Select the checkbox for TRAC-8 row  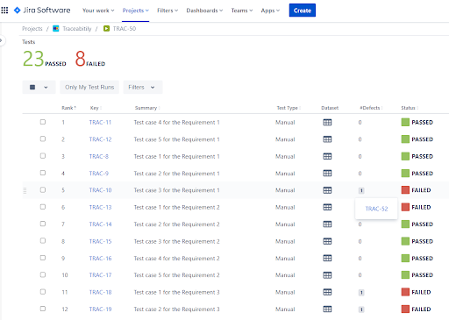[43, 156]
